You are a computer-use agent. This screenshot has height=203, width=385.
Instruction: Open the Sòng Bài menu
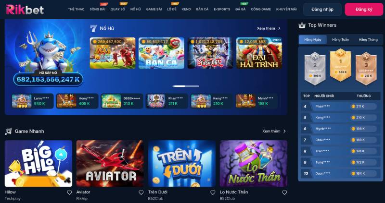tap(98, 9)
